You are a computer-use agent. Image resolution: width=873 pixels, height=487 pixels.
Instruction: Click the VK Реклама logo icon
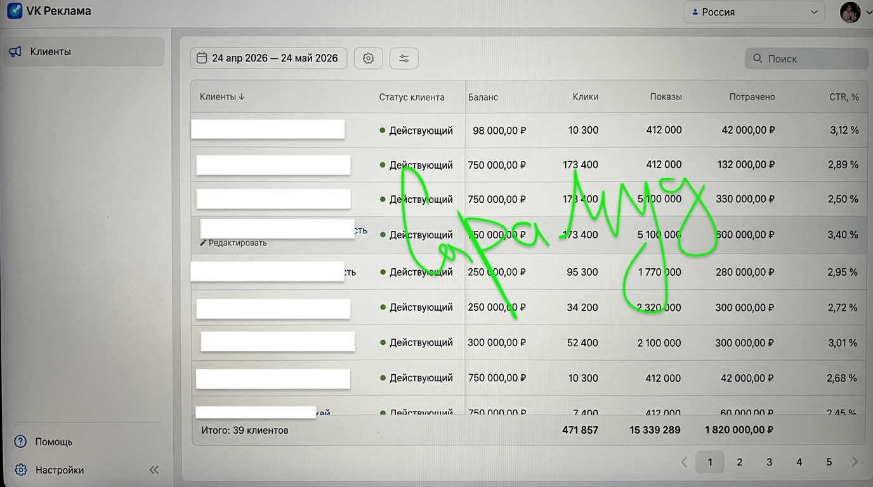(x=14, y=11)
